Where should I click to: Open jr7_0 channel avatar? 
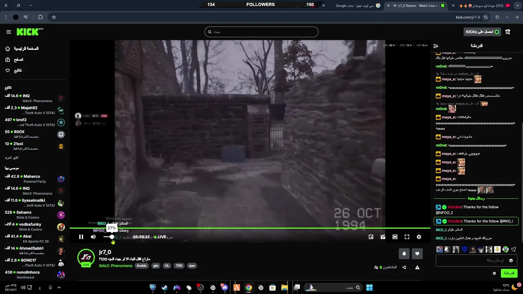86,257
